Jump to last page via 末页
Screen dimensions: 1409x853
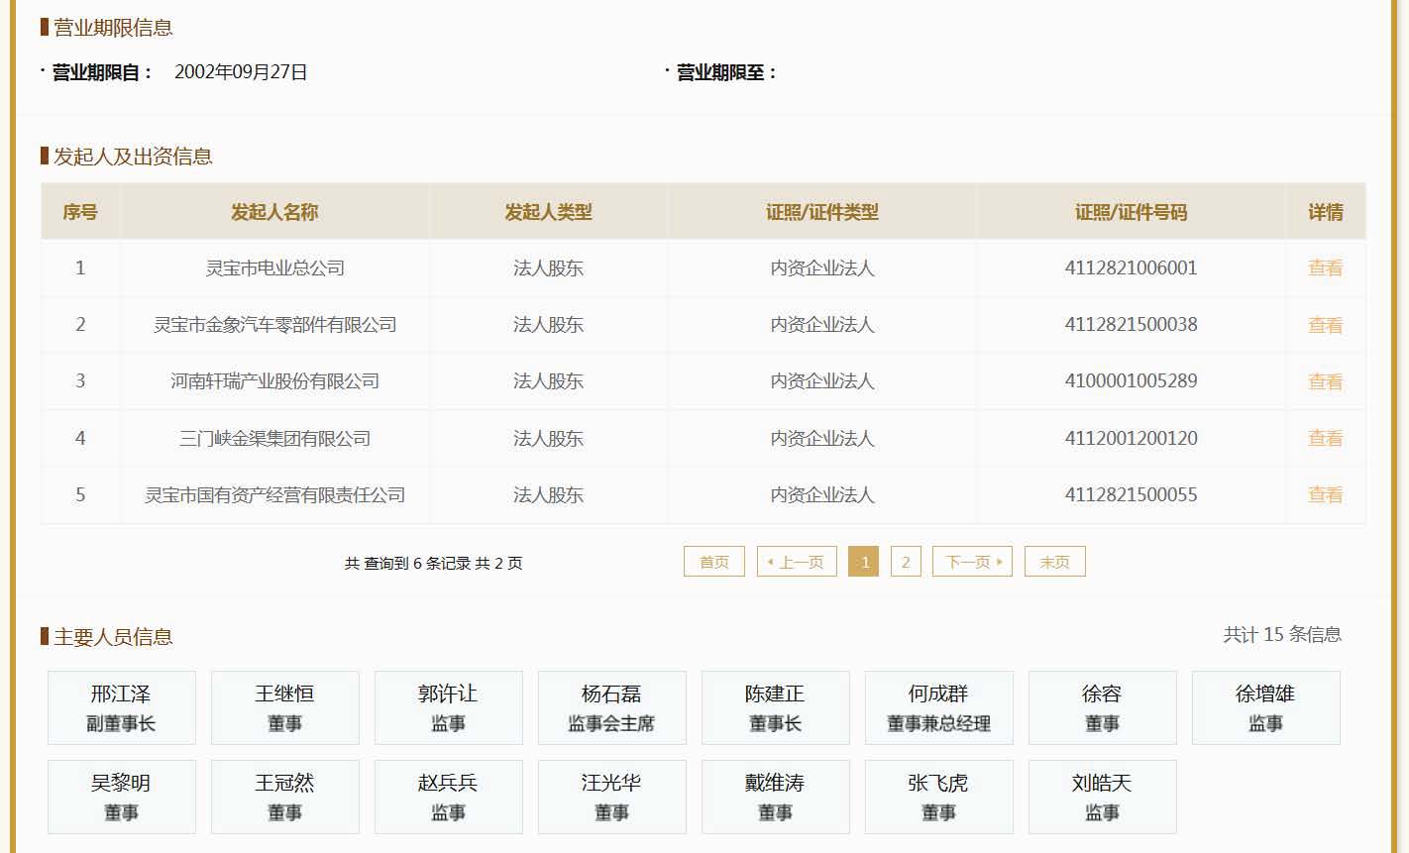pyautogui.click(x=1055, y=562)
